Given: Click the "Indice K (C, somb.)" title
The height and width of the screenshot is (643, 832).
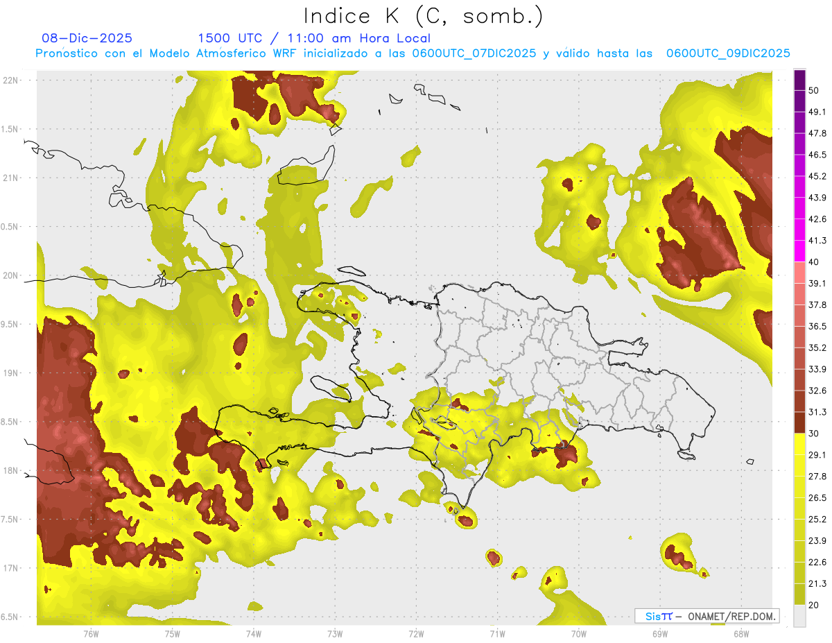Looking at the screenshot, I should click(424, 15).
